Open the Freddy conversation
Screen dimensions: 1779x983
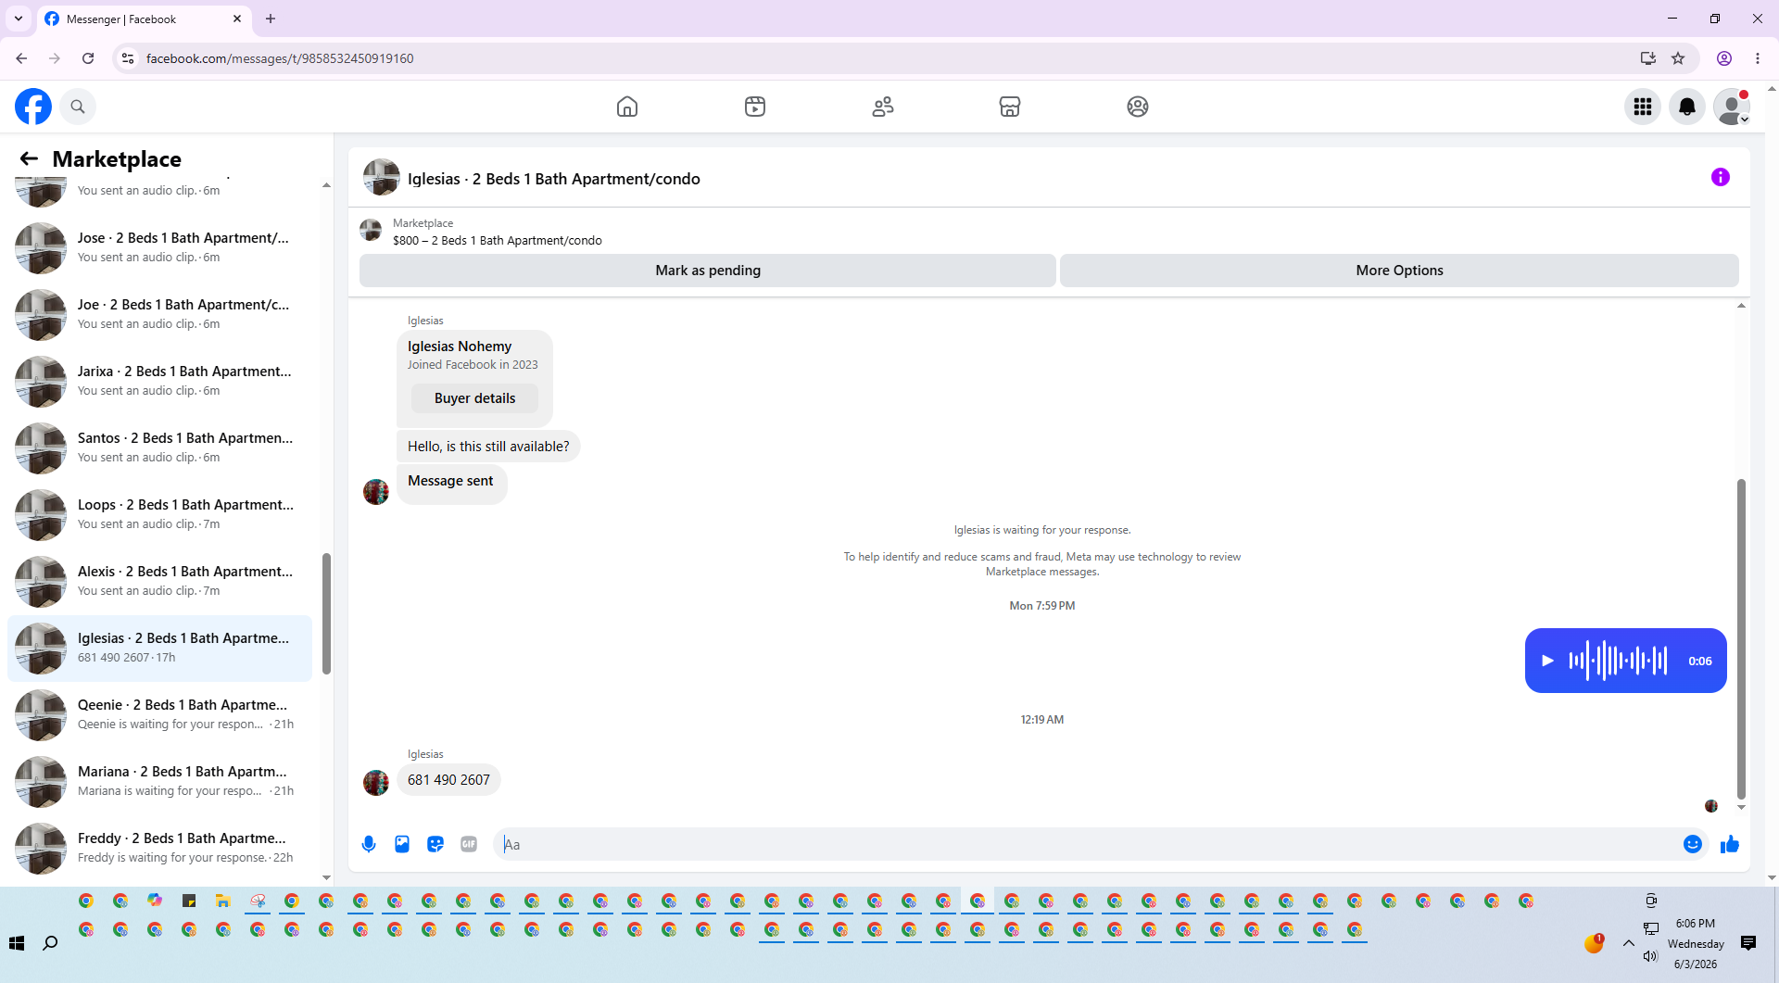pos(159,848)
